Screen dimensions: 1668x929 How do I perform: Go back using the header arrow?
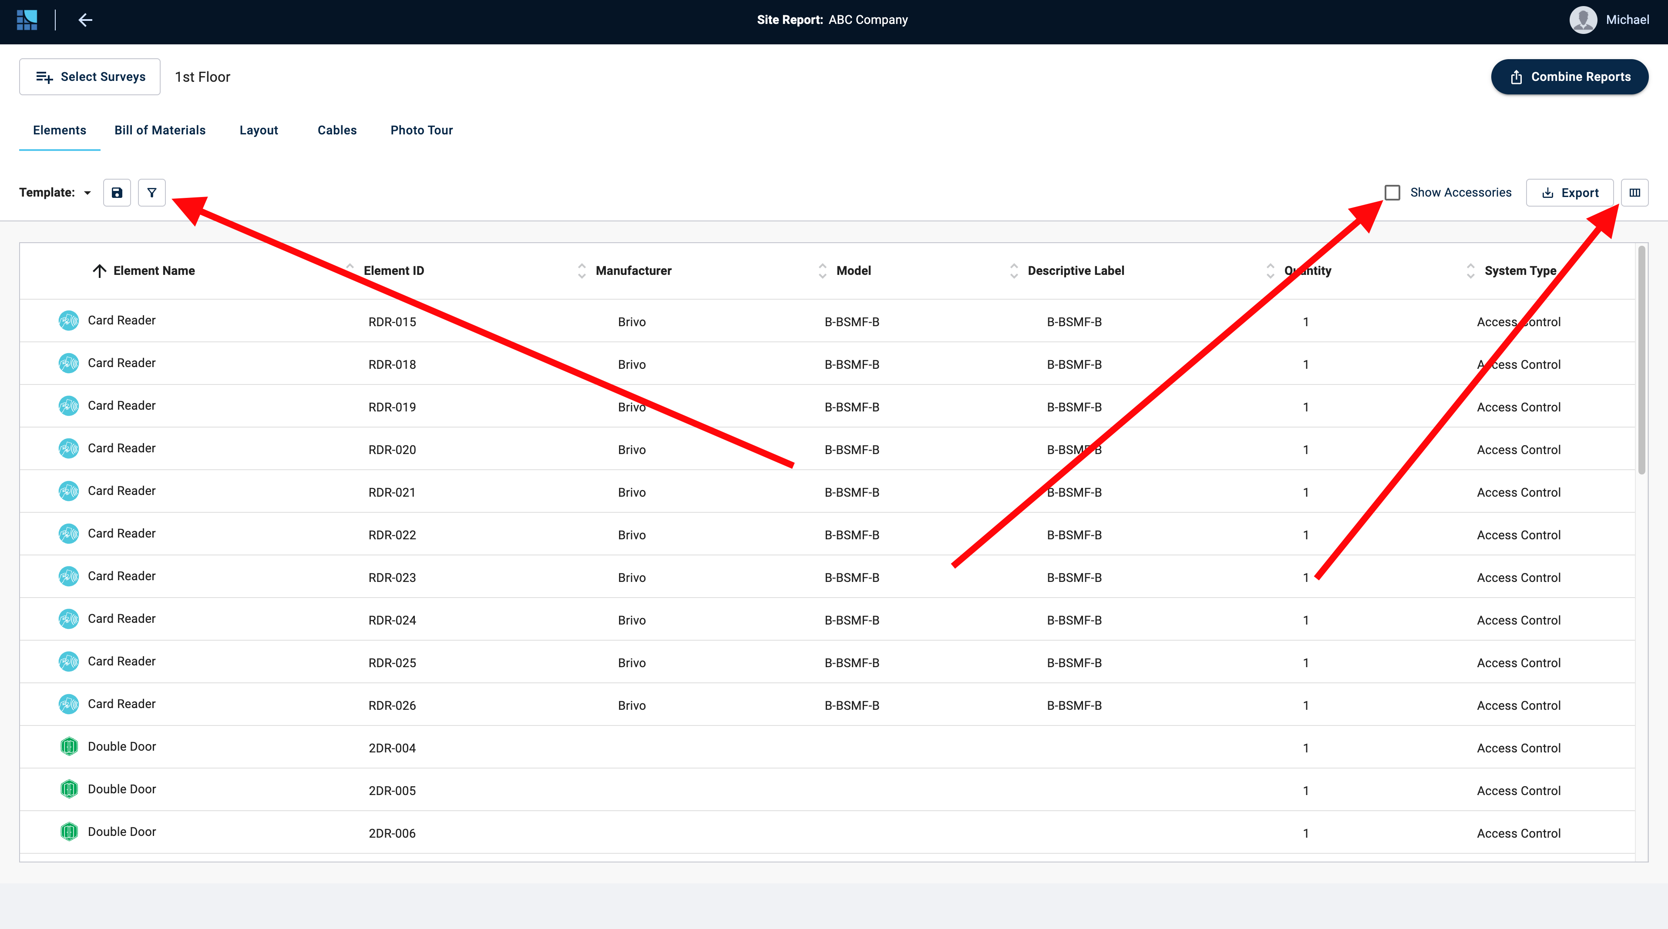pyautogui.click(x=85, y=20)
